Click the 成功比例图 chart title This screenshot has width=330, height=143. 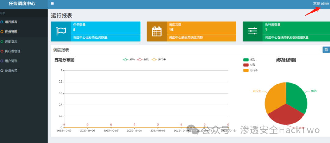[x=286, y=60]
